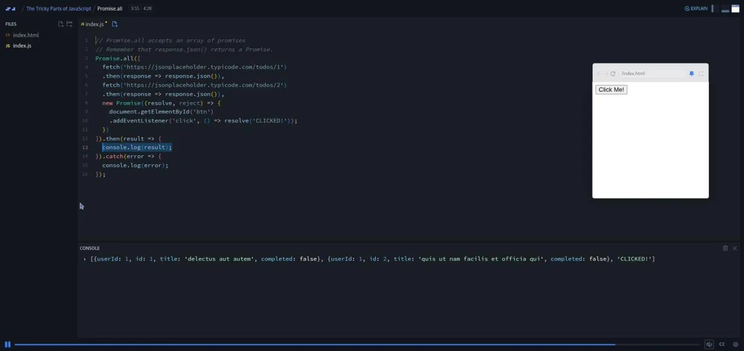Screen dimensions: 744x351
Task: Open index.html in the file tree
Action: (x=22, y=35)
